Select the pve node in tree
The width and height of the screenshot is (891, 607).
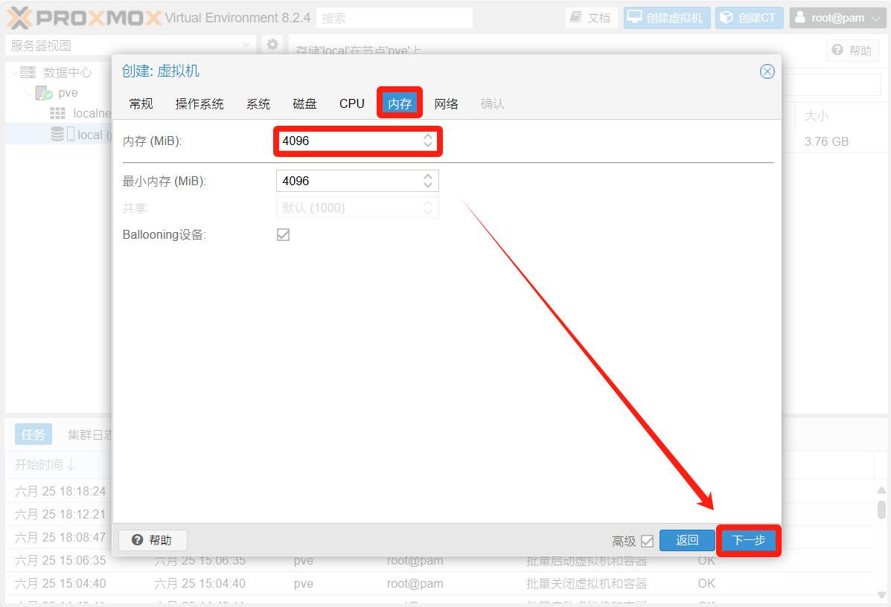pos(68,93)
